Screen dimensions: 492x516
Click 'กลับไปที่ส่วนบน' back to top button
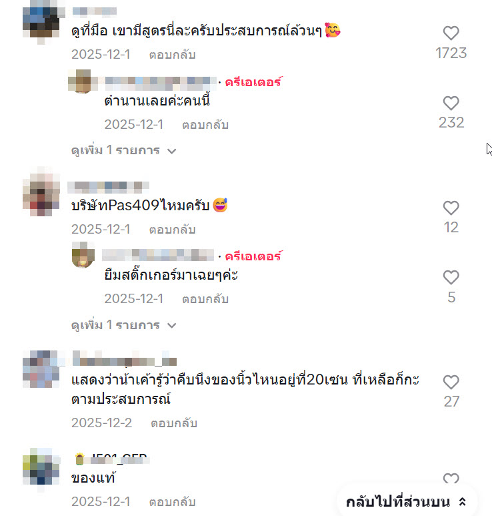click(406, 502)
